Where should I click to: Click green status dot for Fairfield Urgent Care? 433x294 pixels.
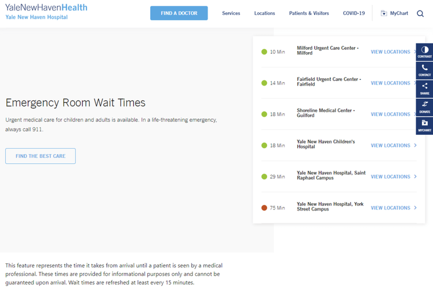point(264,83)
